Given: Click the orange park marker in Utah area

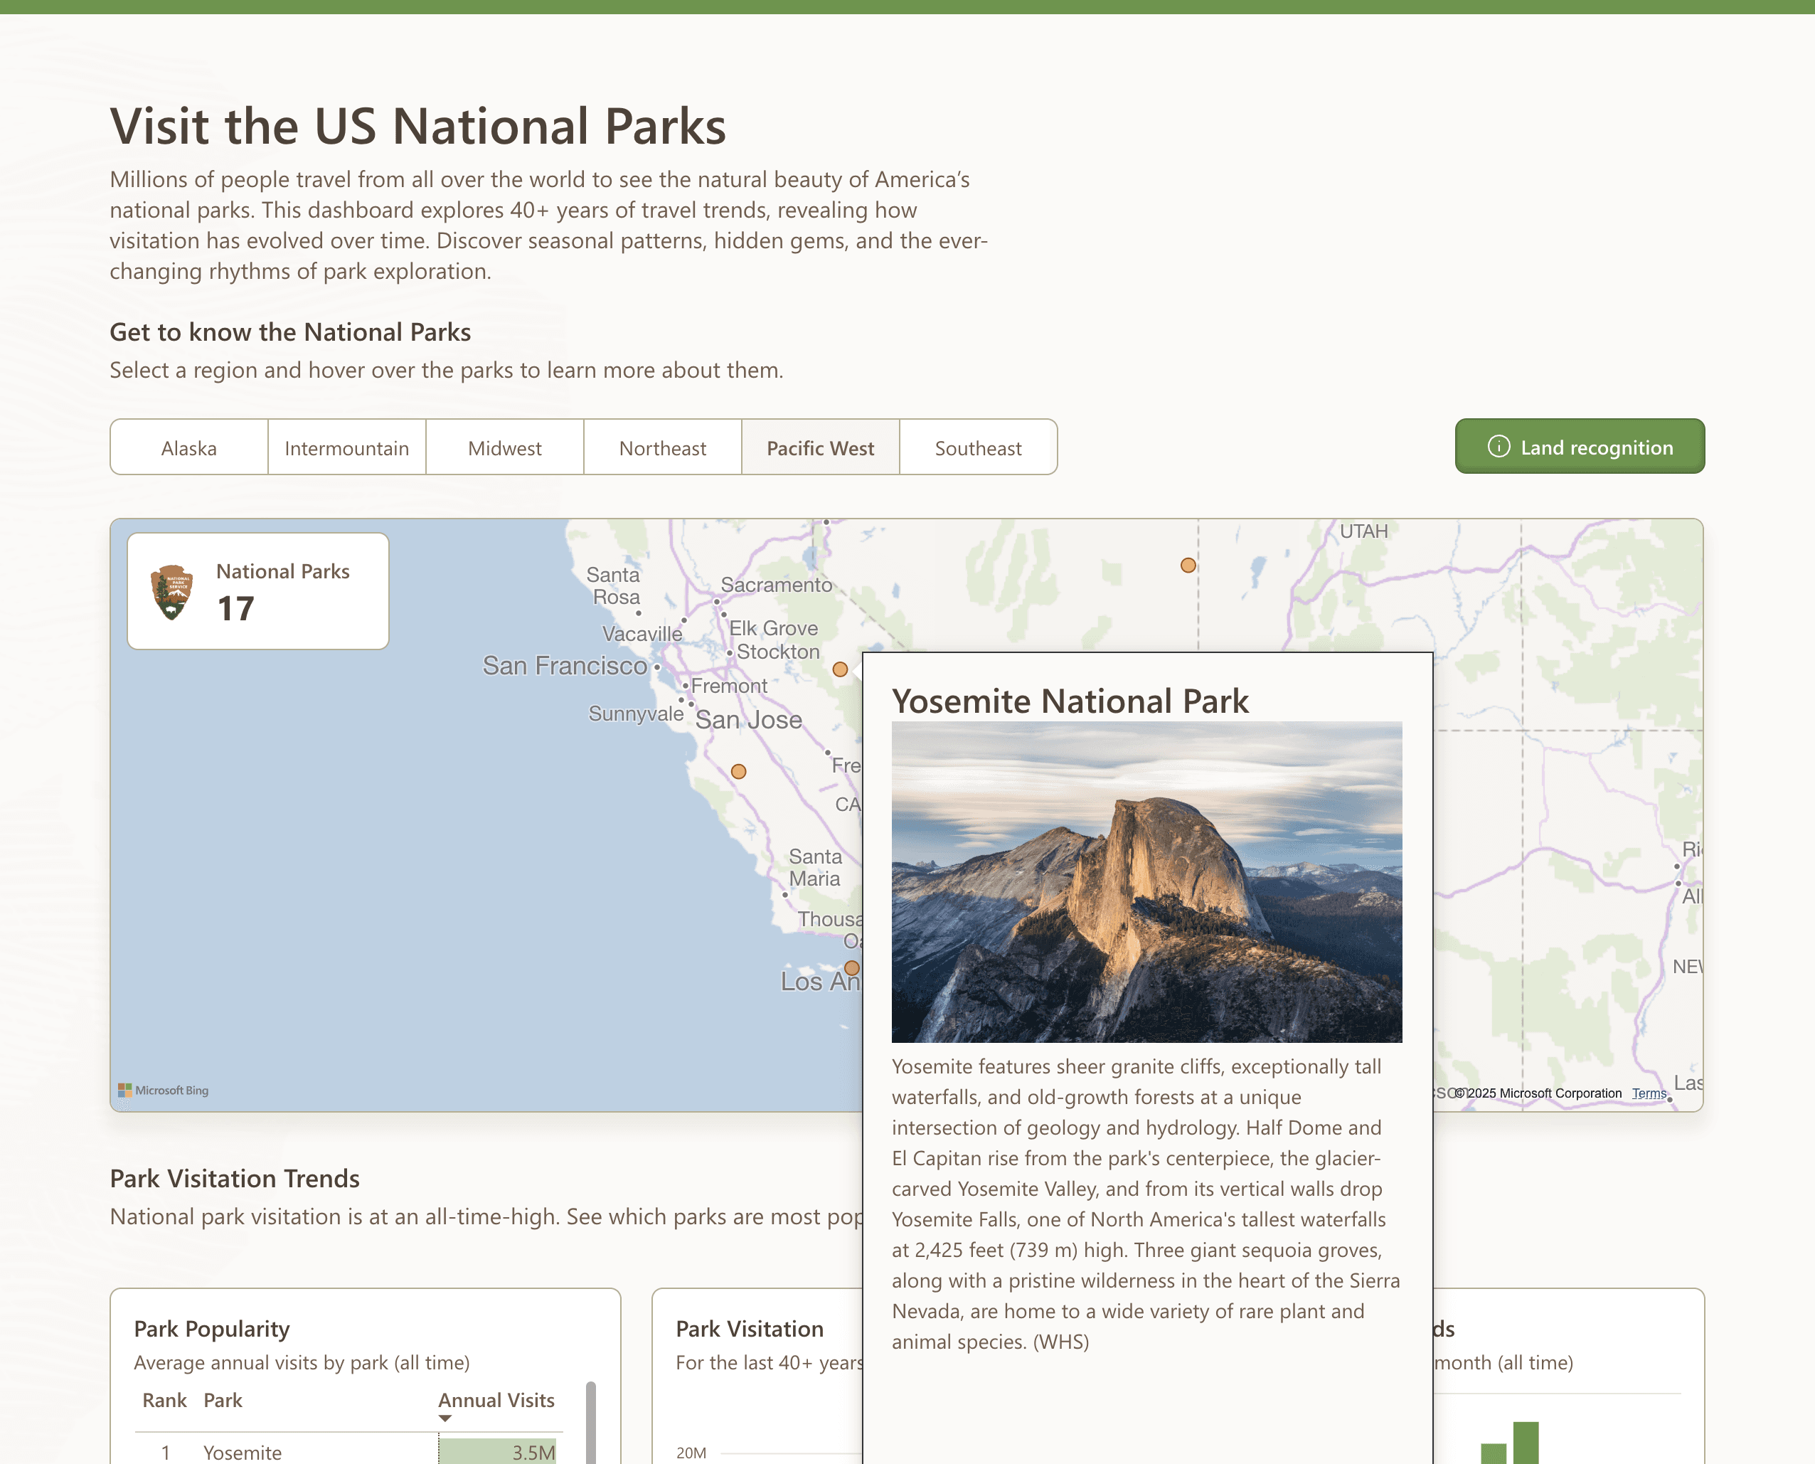Looking at the screenshot, I should (1188, 565).
